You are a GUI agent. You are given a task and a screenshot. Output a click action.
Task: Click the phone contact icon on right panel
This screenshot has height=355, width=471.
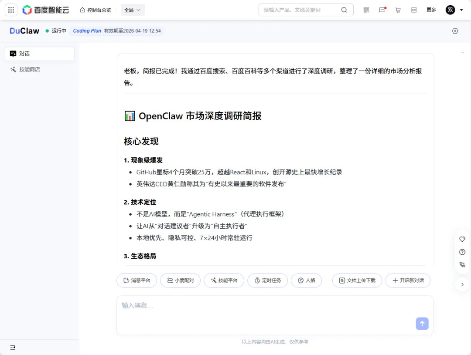462,264
